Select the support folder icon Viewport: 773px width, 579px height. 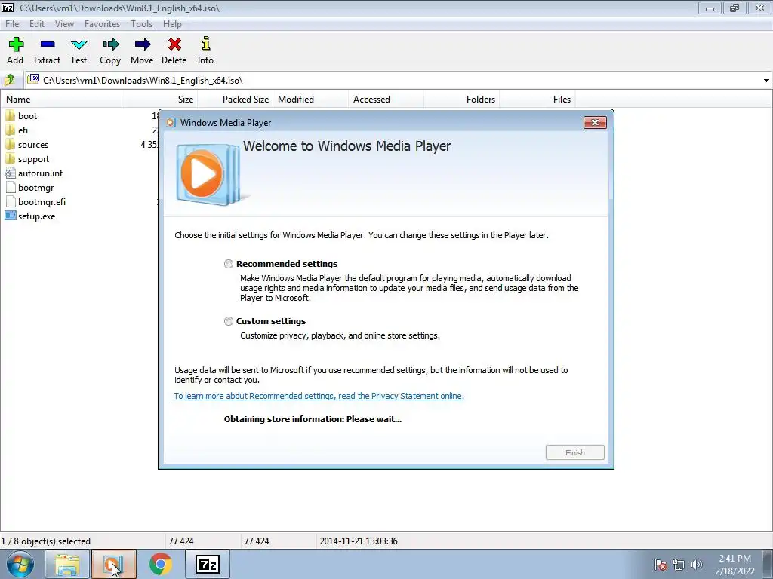(x=10, y=158)
